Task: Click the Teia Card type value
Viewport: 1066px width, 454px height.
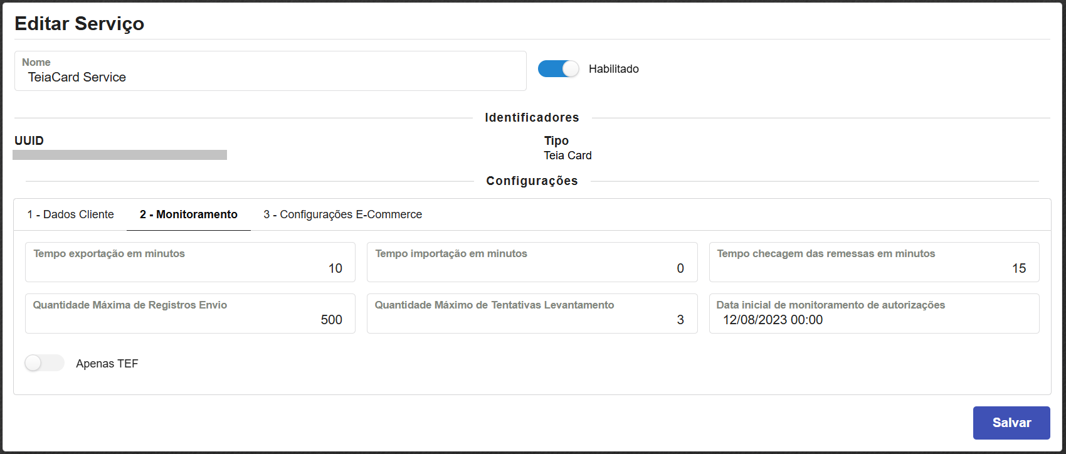Action: click(567, 156)
